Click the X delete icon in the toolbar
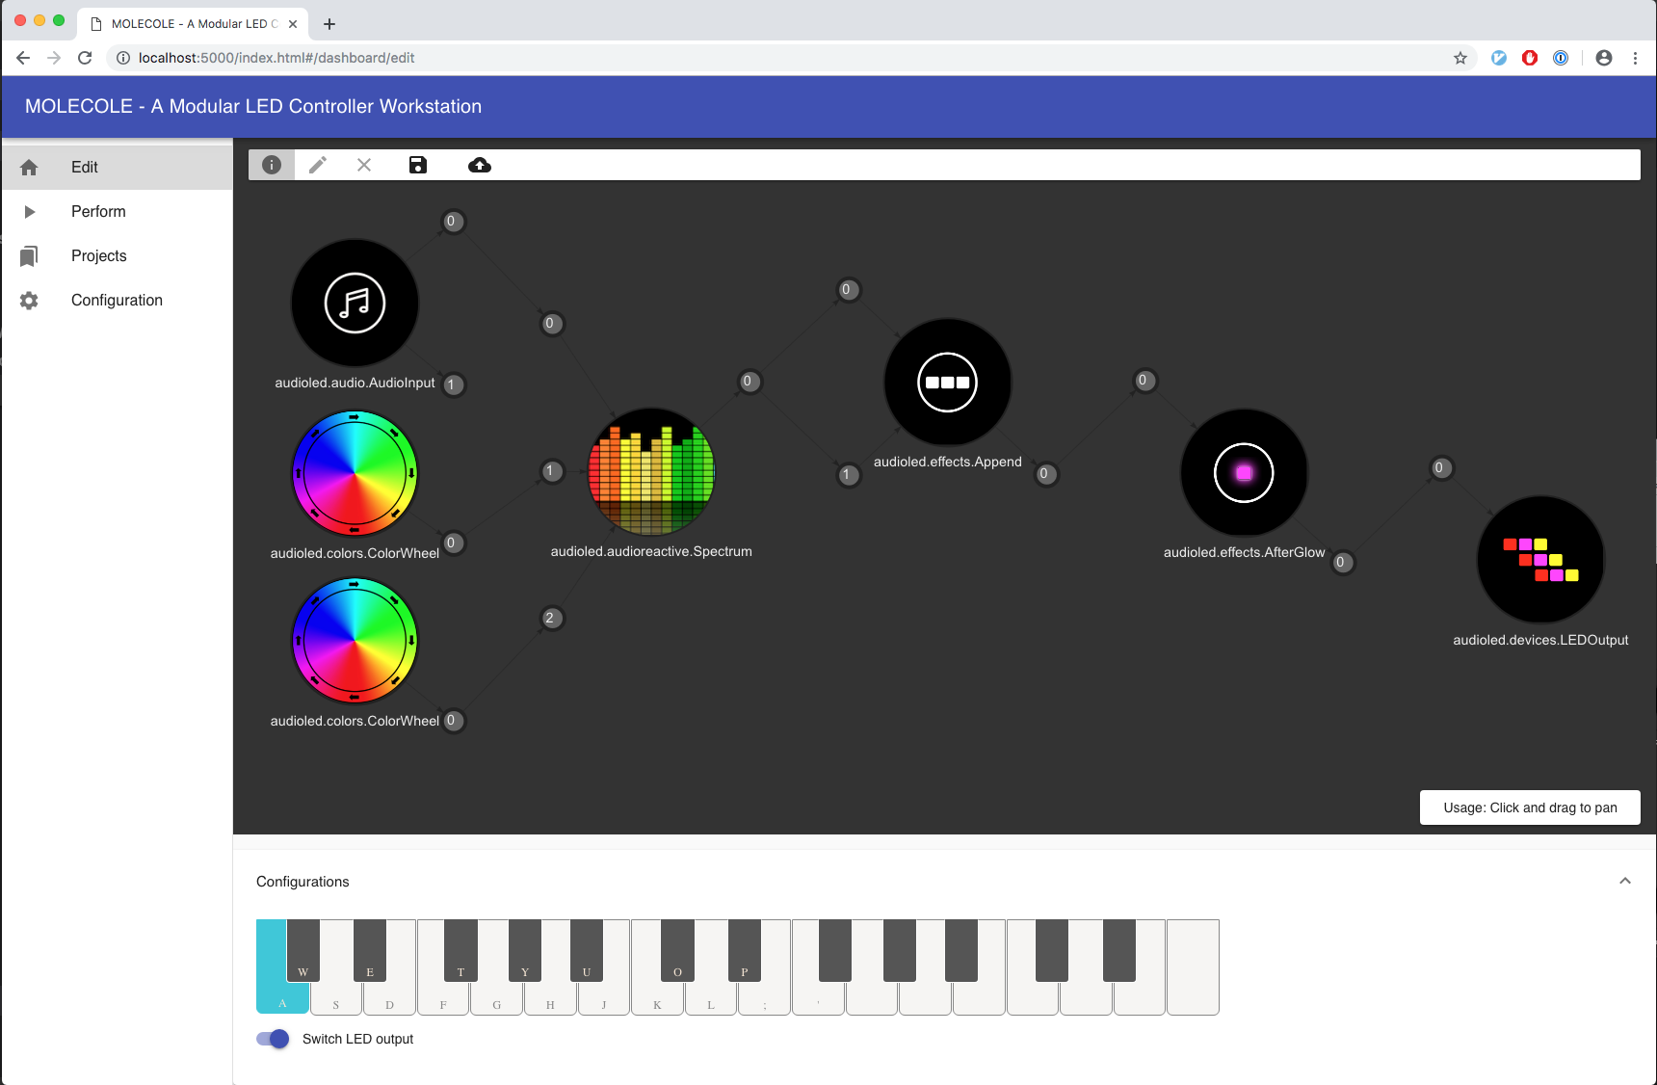The width and height of the screenshot is (1657, 1085). click(x=364, y=165)
